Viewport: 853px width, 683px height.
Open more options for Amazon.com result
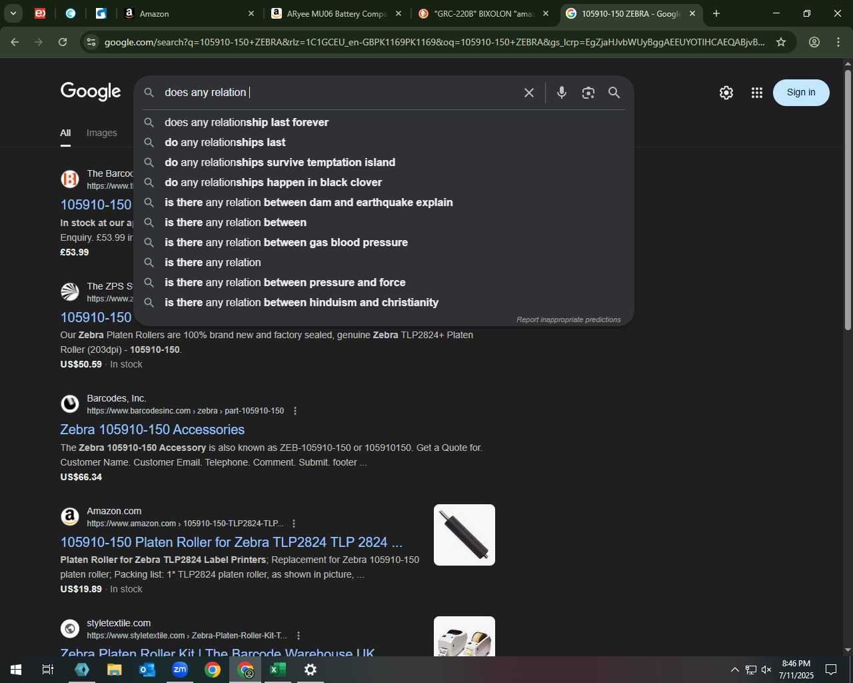tap(294, 524)
